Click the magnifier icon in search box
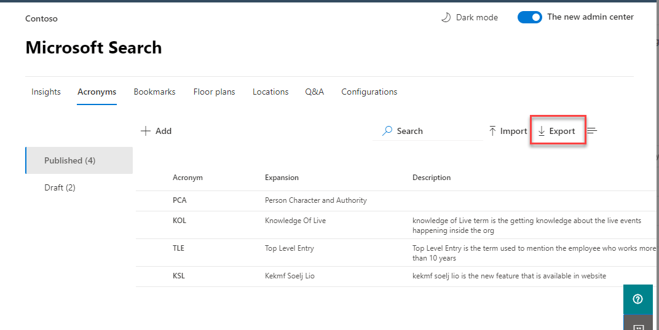Screen dimensions: 659x330 click(x=387, y=131)
